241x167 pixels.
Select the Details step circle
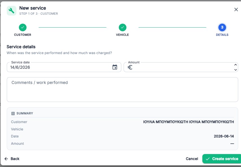click(x=222, y=27)
